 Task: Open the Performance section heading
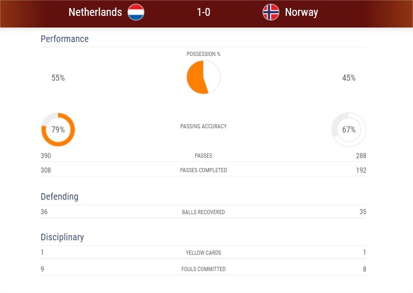tap(64, 39)
